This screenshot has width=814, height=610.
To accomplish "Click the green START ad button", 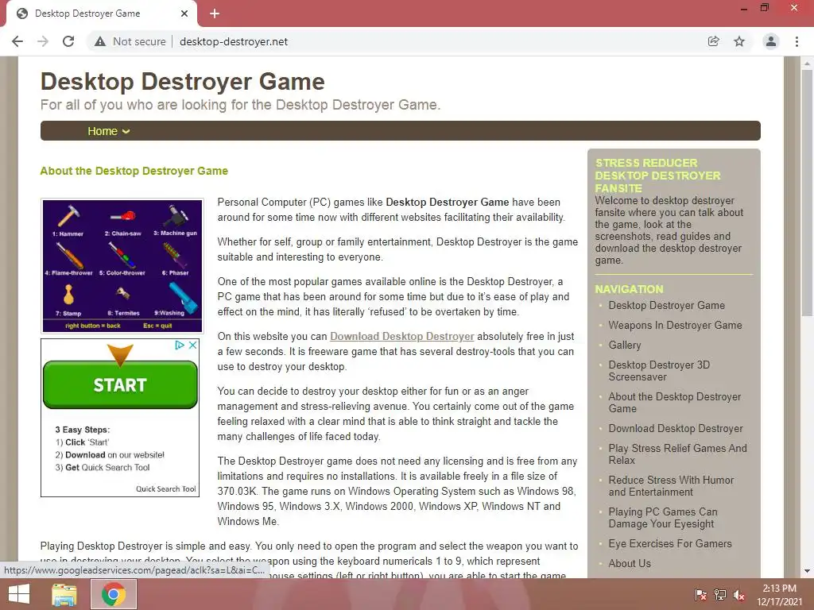I will tap(120, 384).
